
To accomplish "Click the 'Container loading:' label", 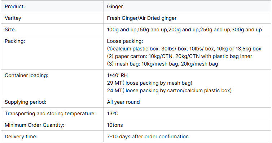I will [x=26, y=76].
